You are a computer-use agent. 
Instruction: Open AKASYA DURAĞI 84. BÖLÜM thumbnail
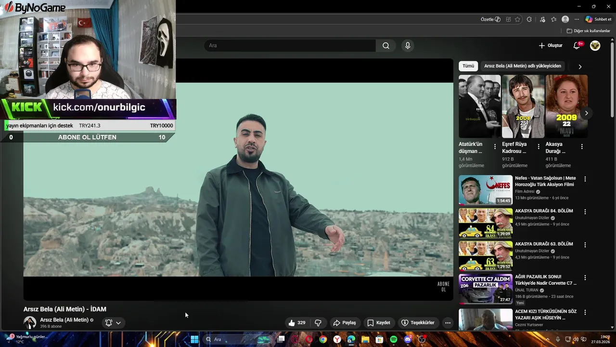pyautogui.click(x=486, y=223)
